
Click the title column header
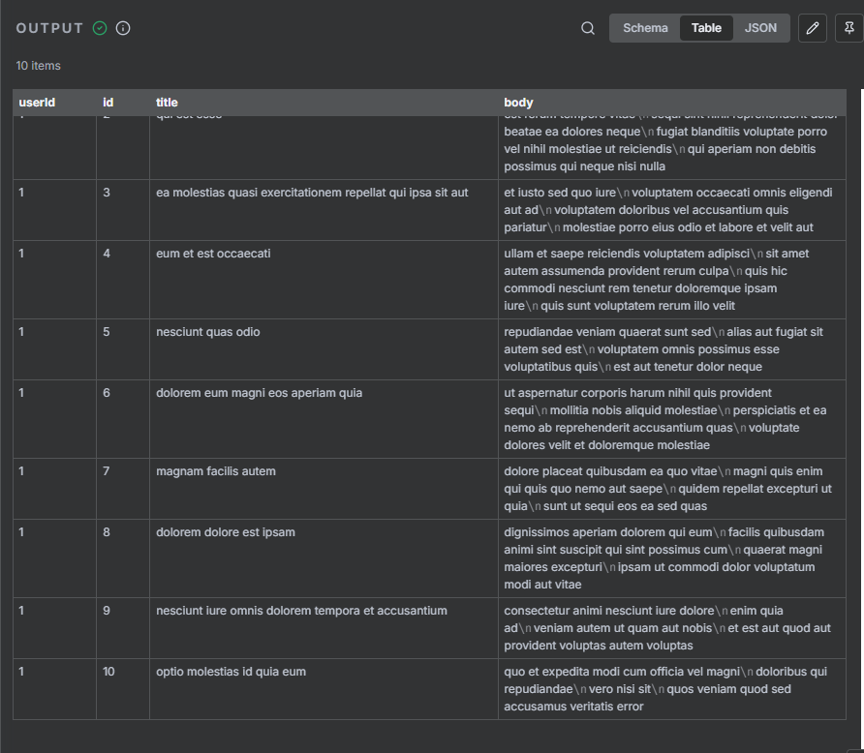(x=168, y=103)
